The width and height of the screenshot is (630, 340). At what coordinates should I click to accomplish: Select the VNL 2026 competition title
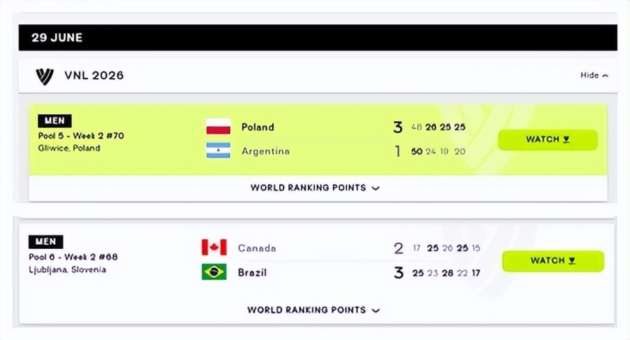(x=94, y=75)
